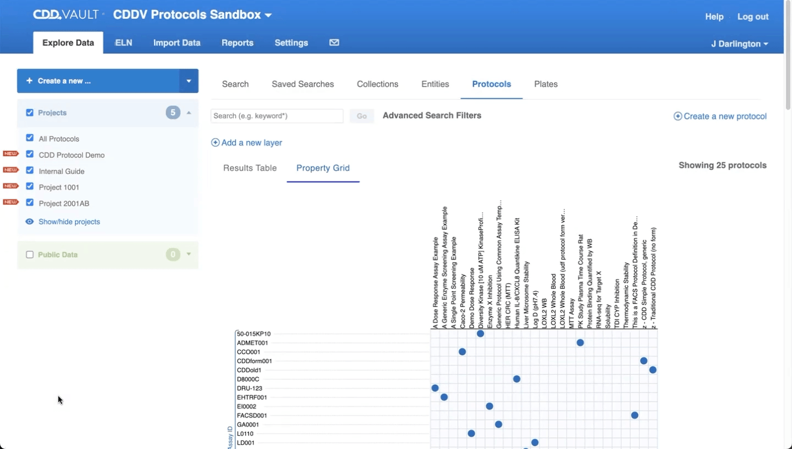Image resolution: width=792 pixels, height=449 pixels.
Task: Click the keyword search input field
Action: click(276, 116)
